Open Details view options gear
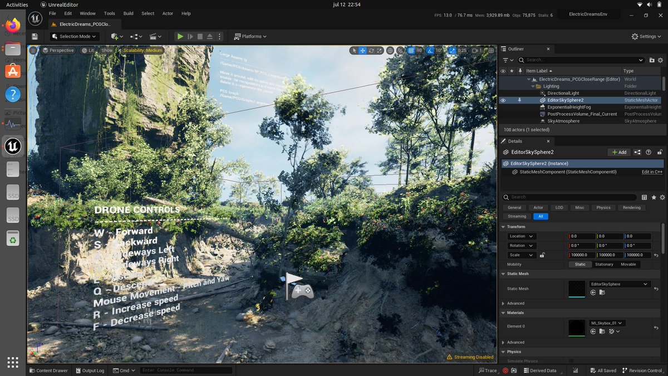 tap(662, 197)
